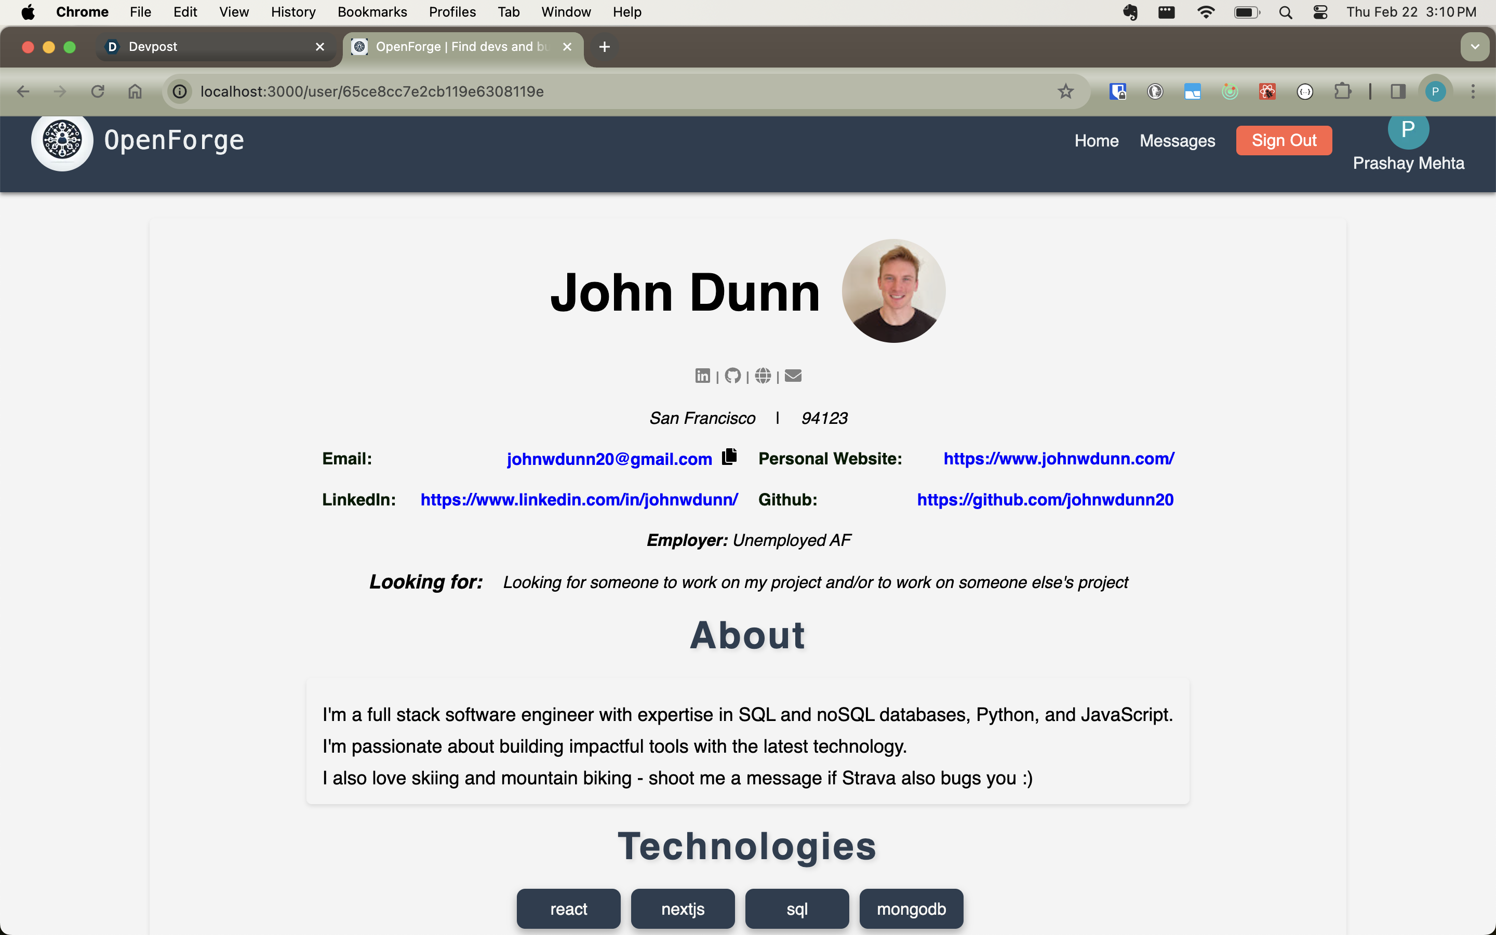
Task: Open the GitHub icon below John Dunn
Action: point(732,376)
